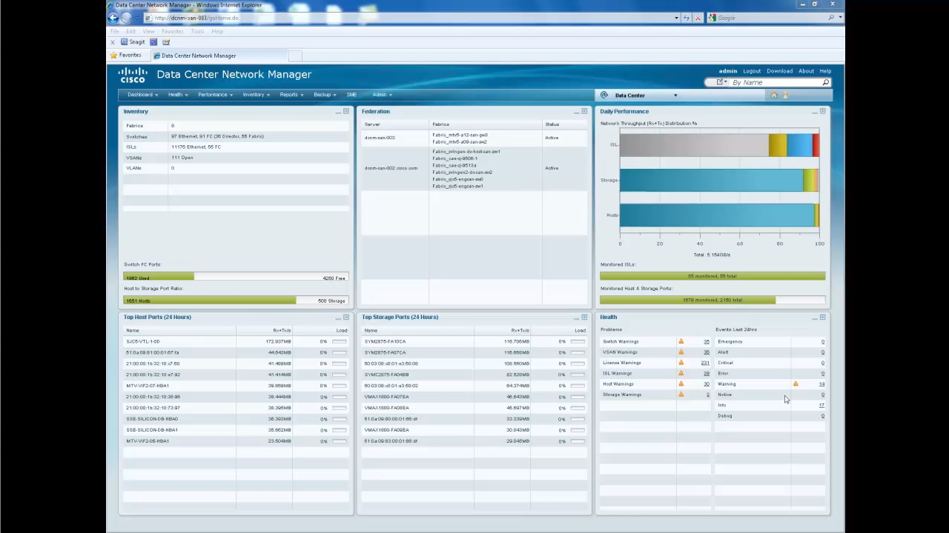Minimize the Daily Performance dashlet
949x533 pixels.
pyautogui.click(x=815, y=112)
